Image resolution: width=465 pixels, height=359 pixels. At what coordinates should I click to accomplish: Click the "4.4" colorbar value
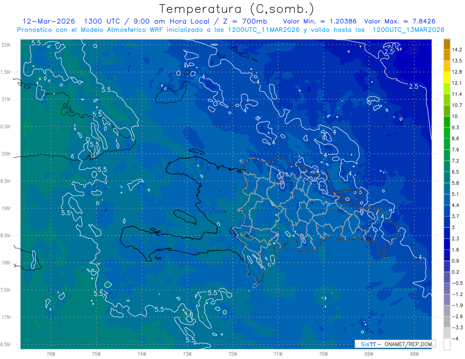click(x=456, y=205)
